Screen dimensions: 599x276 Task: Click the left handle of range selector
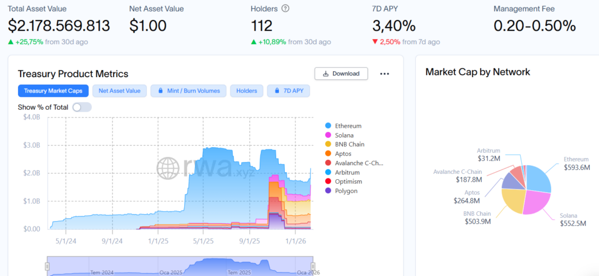(47, 266)
